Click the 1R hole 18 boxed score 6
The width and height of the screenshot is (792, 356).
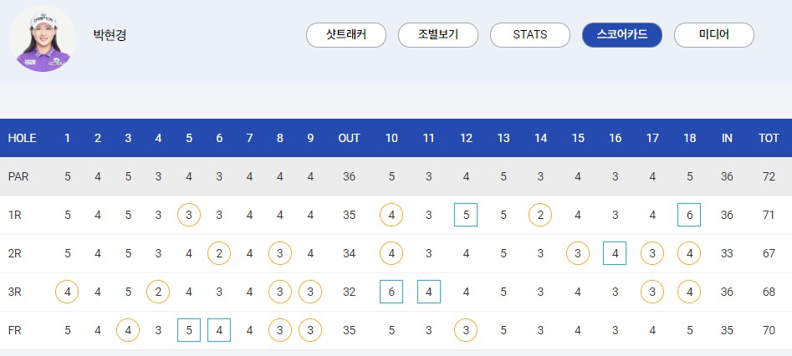click(689, 215)
